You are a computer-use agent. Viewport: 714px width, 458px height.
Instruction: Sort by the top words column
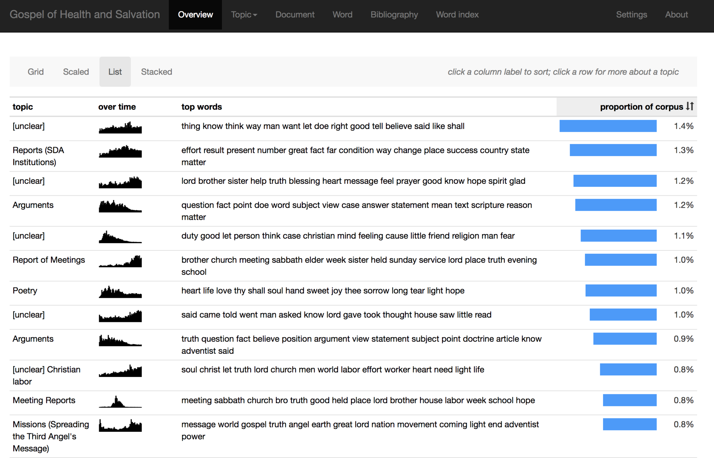click(x=201, y=107)
